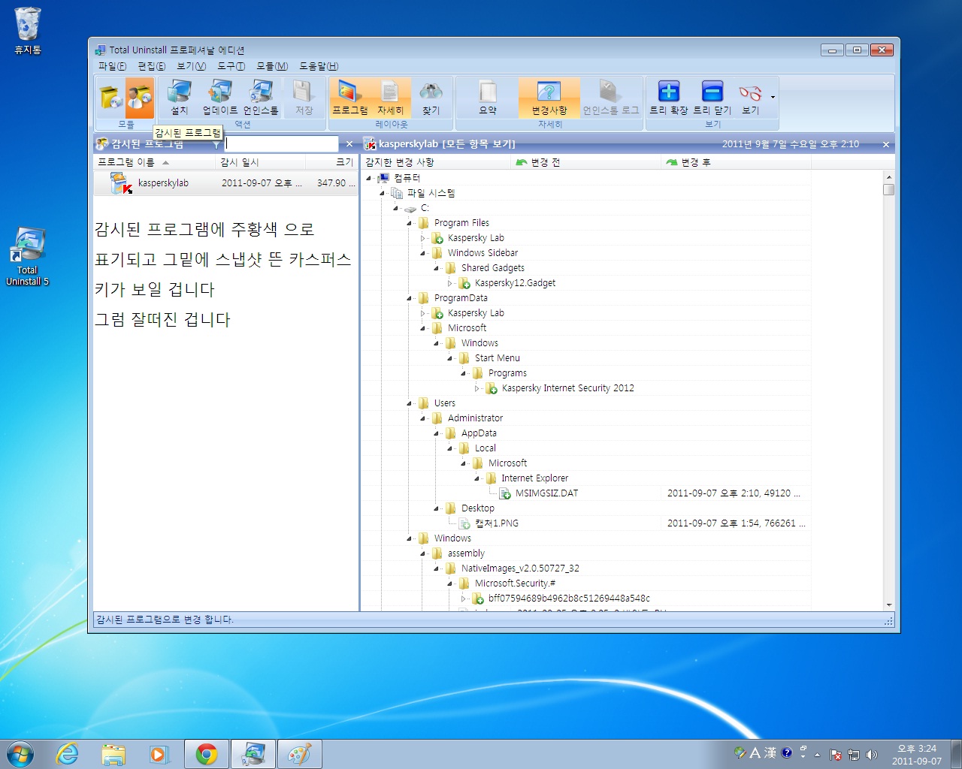Launch Internet Explorer from taskbar

pyautogui.click(x=68, y=754)
